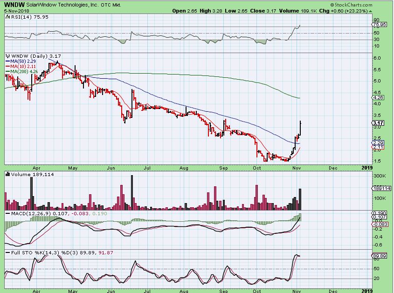The height and width of the screenshot is (293, 394).
Task: Click the bar-chart icon before the Volume label
Action: pos(7,174)
